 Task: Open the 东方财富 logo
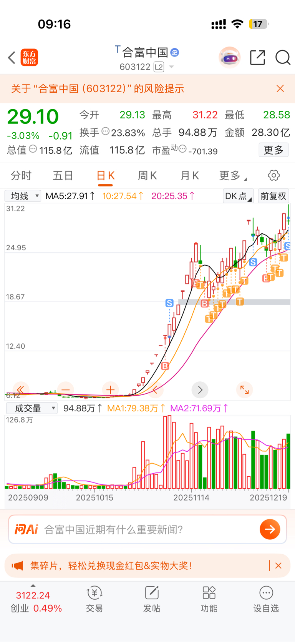pos(29,58)
